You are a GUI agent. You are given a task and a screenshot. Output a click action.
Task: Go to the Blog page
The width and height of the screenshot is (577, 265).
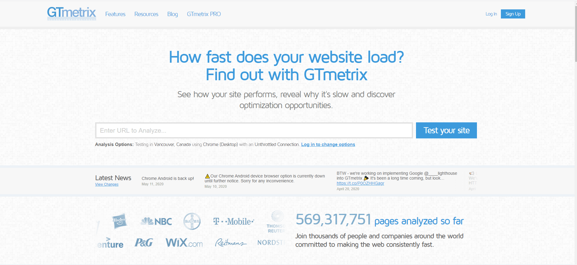coord(173,14)
